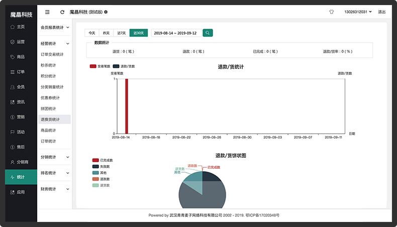Click the gear icon beside 魔晶科技 (测试版)
The image size is (397, 227).
pos(106,12)
